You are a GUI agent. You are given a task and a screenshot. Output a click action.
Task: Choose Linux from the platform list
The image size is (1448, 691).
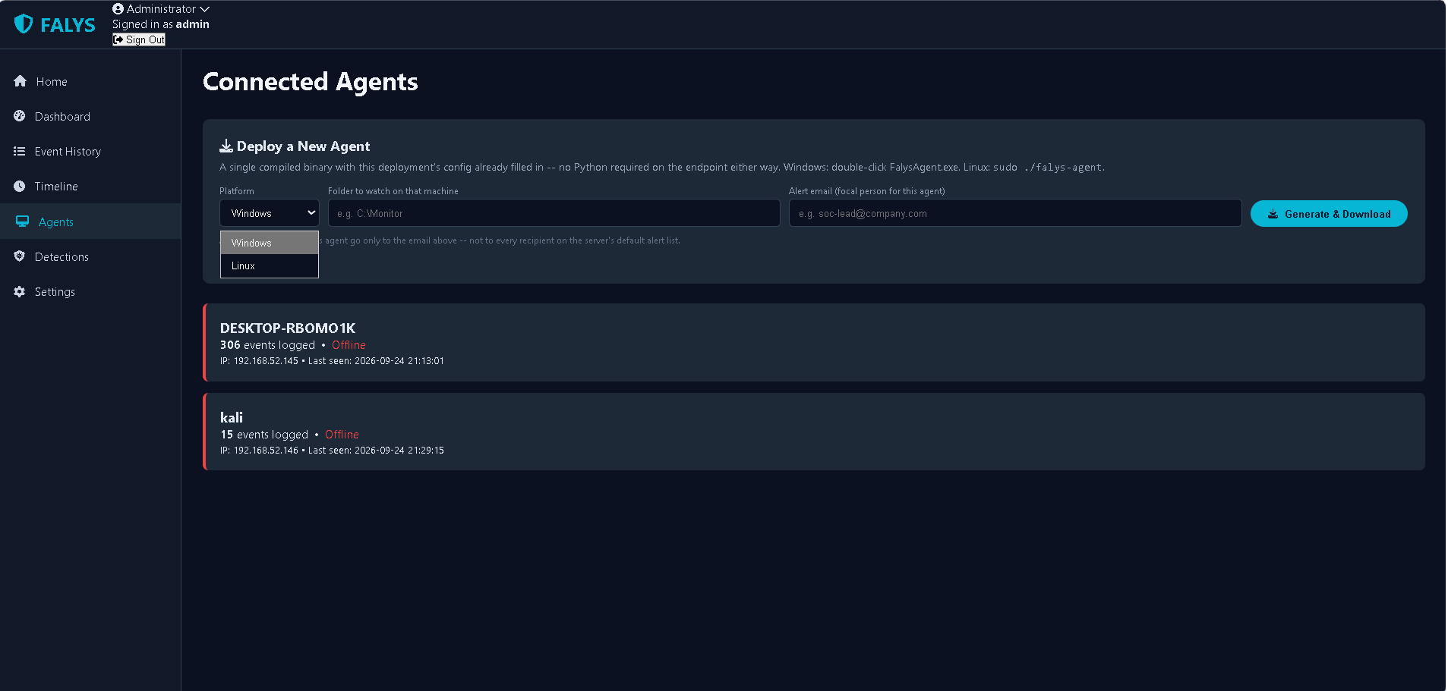pos(270,265)
